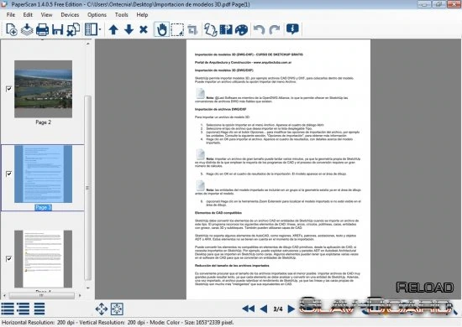Select the Page 4 document thumbnail
The width and height of the screenshot is (462, 327).
44,259
